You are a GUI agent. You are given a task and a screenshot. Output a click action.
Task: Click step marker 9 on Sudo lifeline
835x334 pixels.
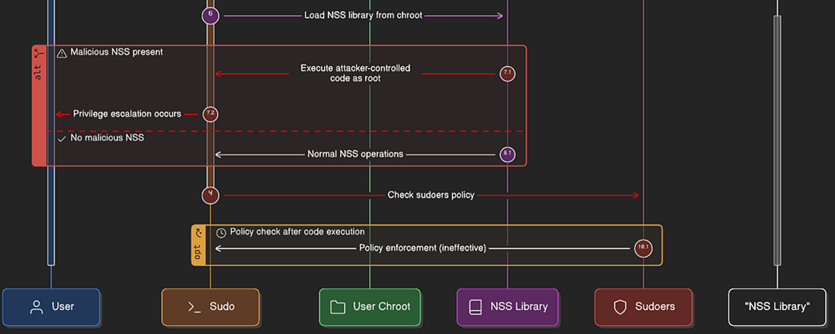tap(210, 195)
